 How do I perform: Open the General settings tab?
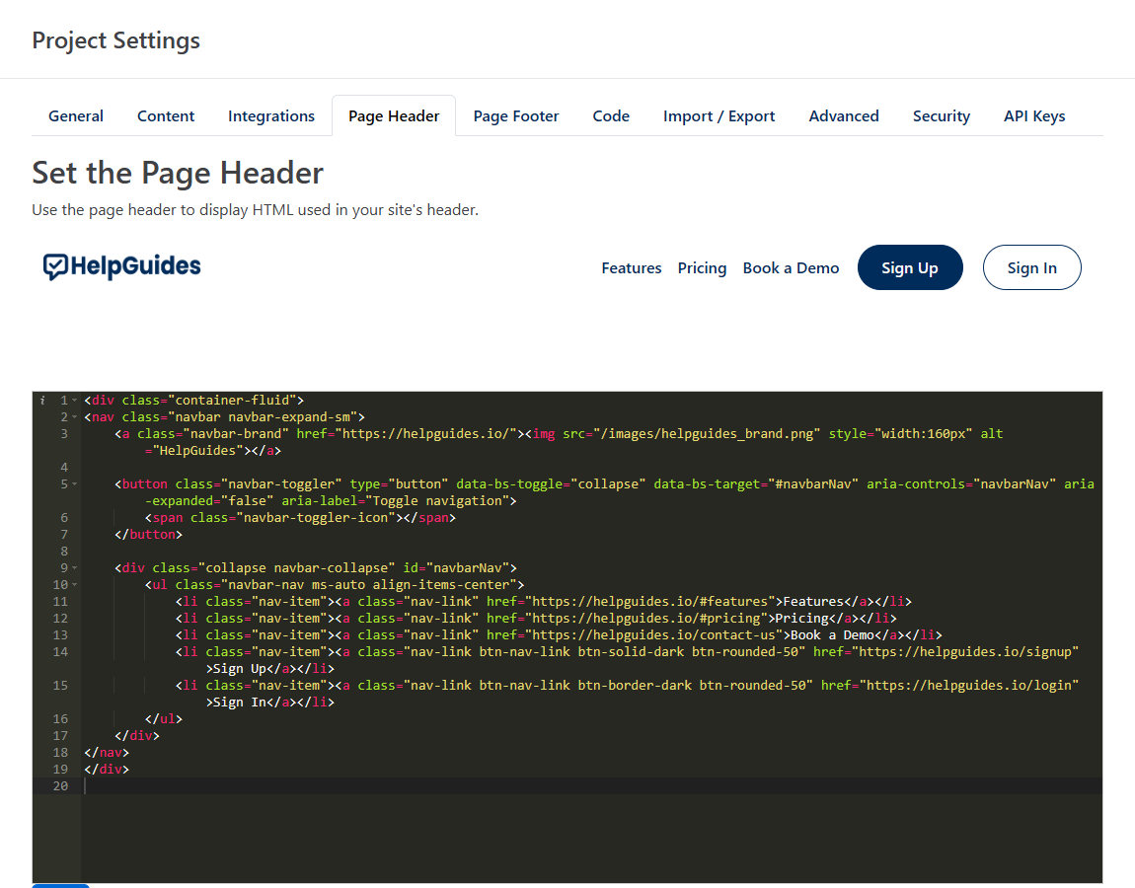(75, 115)
